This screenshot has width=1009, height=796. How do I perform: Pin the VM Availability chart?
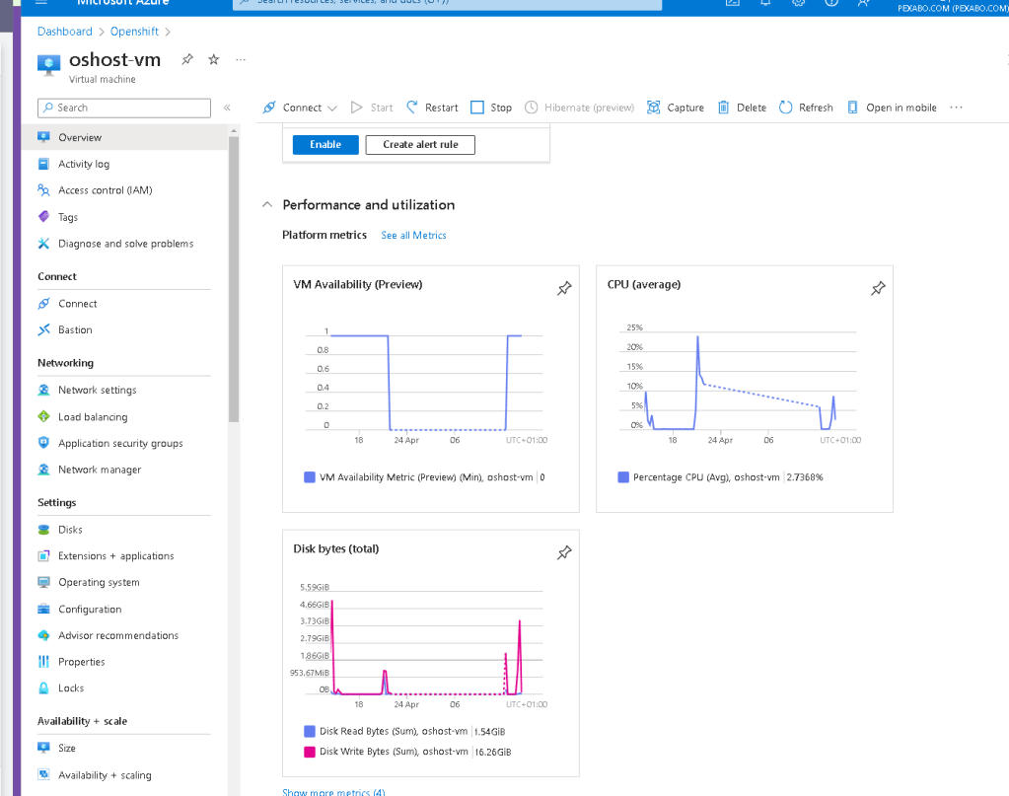click(x=564, y=288)
